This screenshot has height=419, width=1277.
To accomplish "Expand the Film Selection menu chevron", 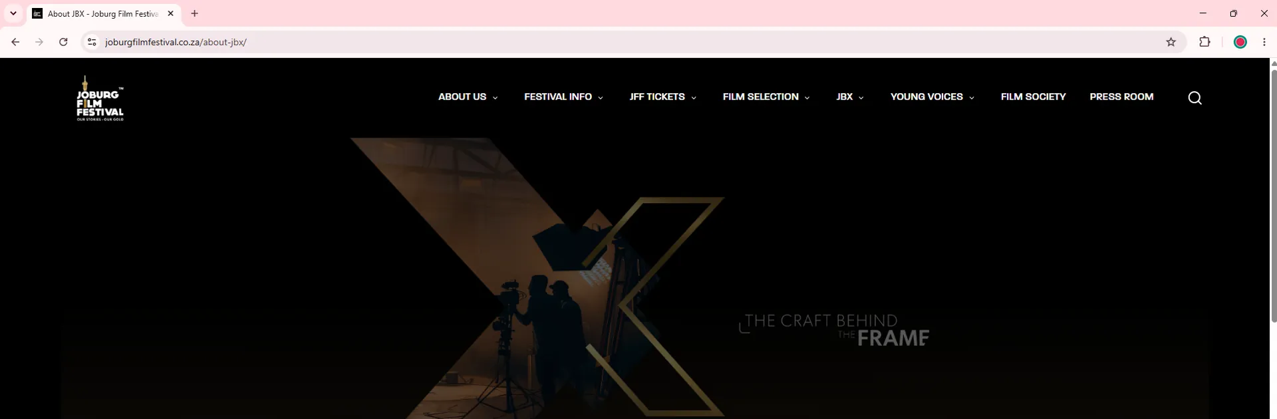I will click(x=807, y=98).
